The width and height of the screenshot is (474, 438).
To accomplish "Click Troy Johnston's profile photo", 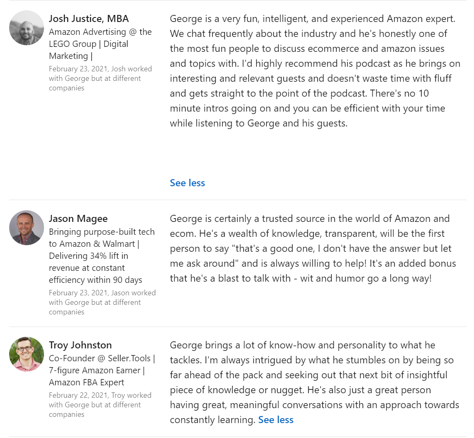I will 27,354.
